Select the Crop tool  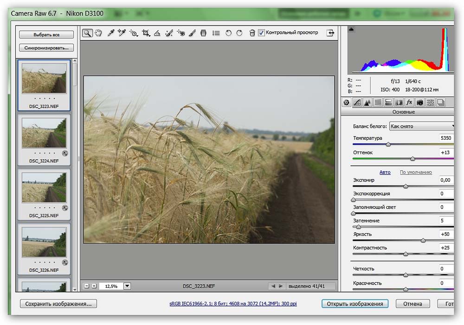[x=146, y=33]
